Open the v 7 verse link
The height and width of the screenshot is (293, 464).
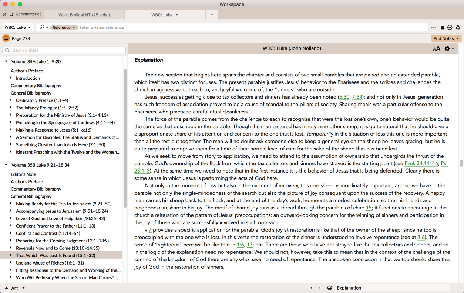[x=150, y=230]
